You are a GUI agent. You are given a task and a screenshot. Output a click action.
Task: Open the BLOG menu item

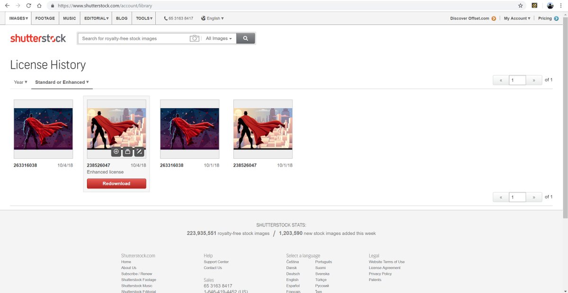point(122,18)
